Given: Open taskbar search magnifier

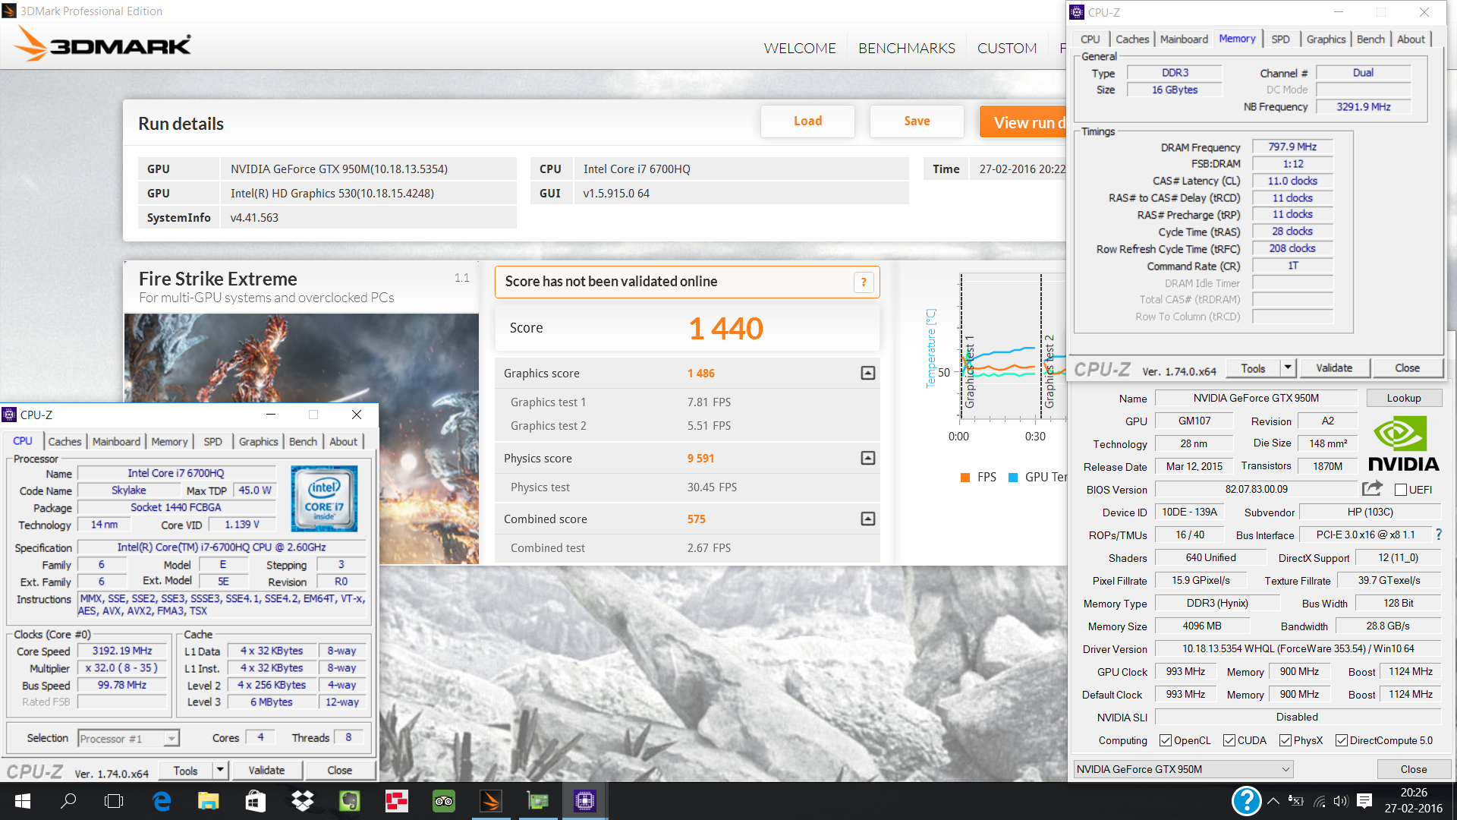Looking at the screenshot, I should click(x=68, y=801).
